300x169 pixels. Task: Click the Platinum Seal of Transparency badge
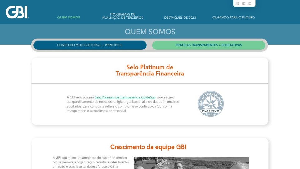[x=211, y=104]
